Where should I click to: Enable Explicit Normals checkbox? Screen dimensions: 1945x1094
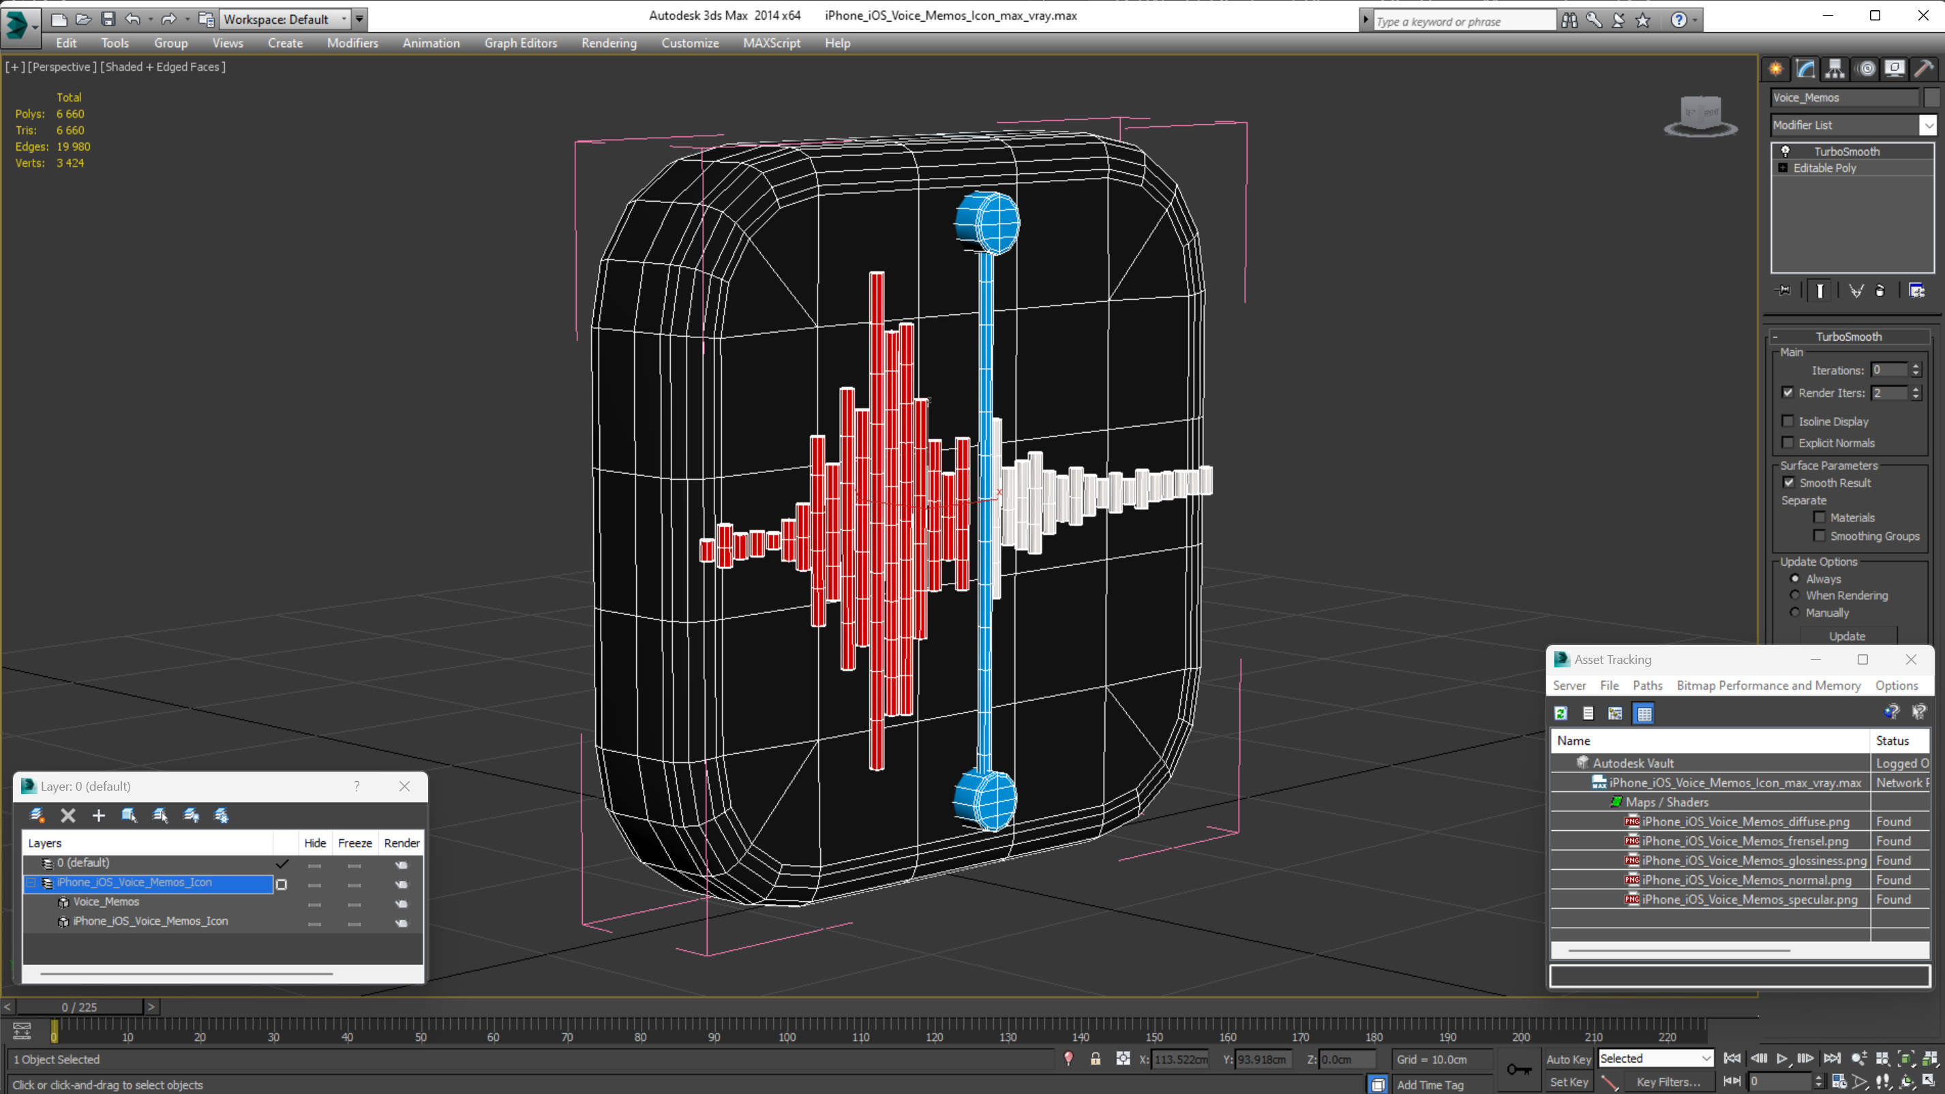1788,442
